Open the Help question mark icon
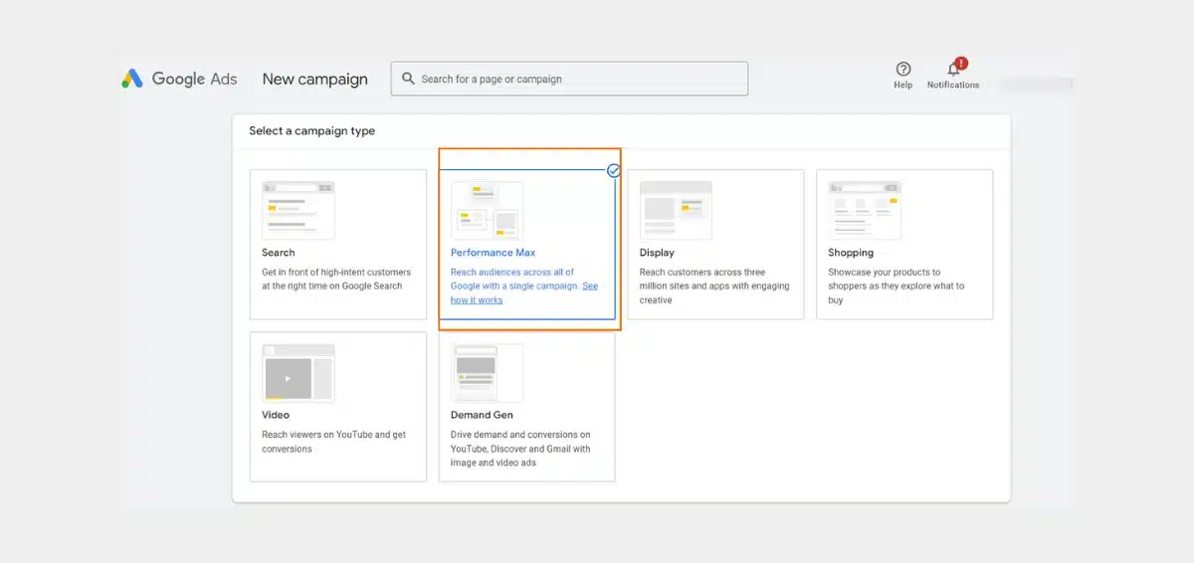1194x563 pixels. tap(903, 69)
